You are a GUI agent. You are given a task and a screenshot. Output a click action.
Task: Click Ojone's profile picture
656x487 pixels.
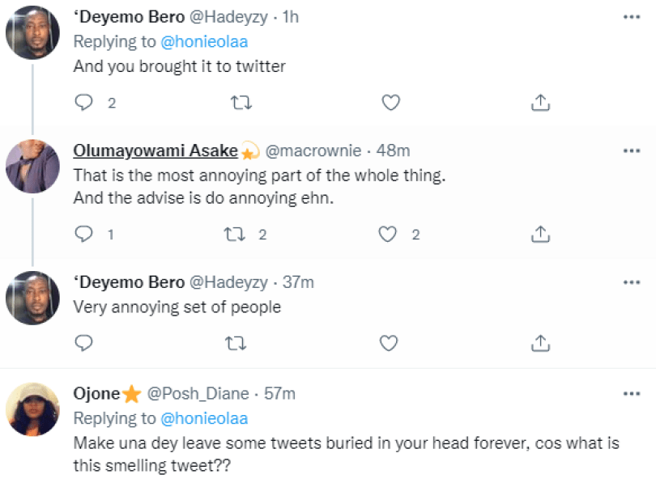(32, 409)
